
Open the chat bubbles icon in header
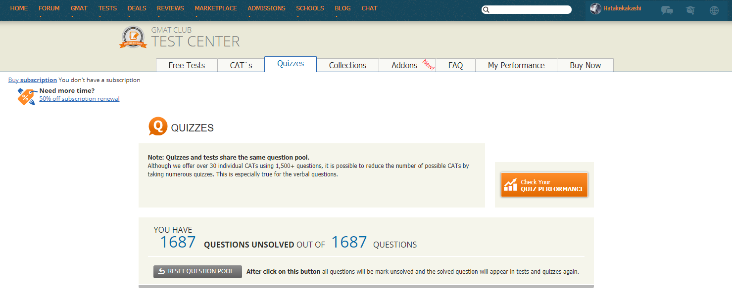(667, 10)
